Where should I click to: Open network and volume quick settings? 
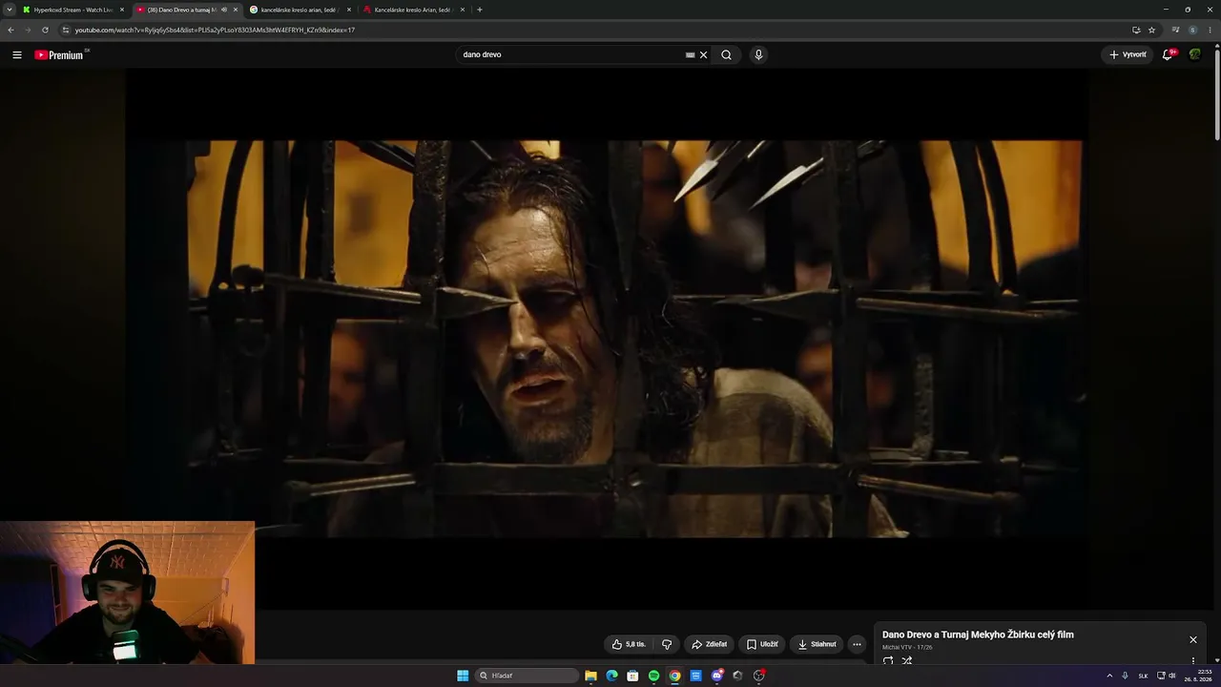[1166, 676]
